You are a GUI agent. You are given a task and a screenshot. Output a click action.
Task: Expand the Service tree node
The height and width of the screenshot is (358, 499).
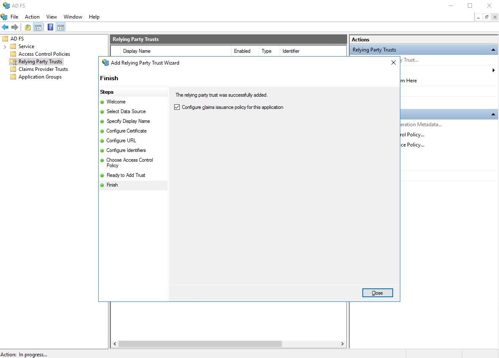click(5, 46)
